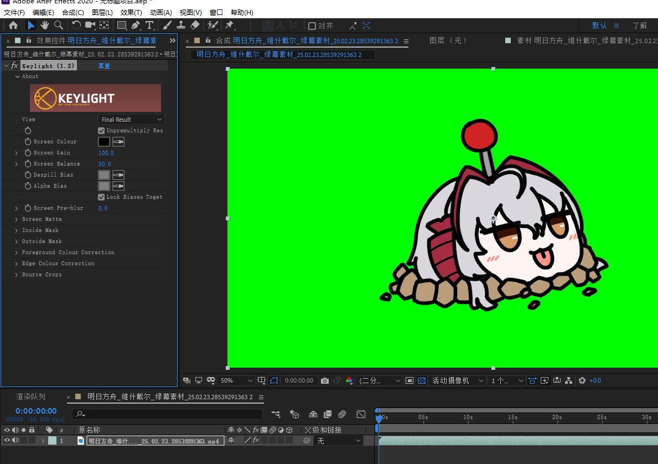Toggle Draft 3D icon in timeline

(x=294, y=415)
